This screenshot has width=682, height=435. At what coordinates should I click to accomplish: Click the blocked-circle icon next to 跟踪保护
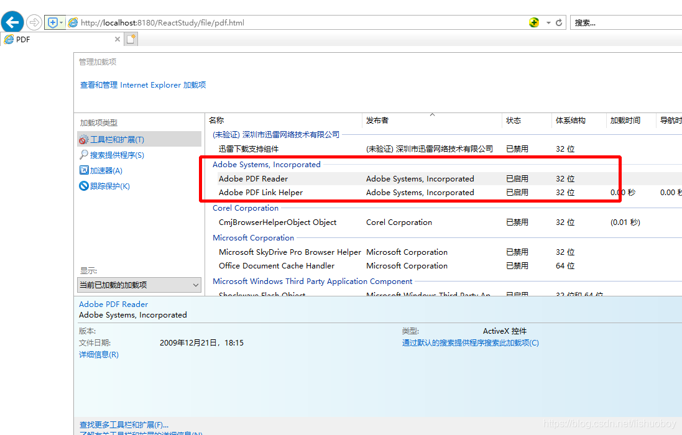[84, 186]
